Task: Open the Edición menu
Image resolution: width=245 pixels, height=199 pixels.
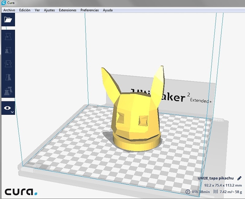Action: tap(25, 10)
